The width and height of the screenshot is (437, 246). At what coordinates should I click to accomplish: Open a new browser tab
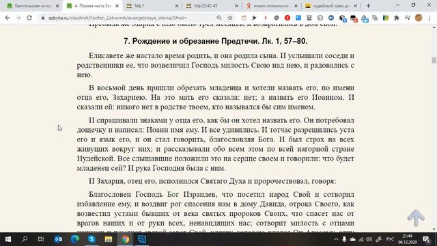click(x=368, y=5)
